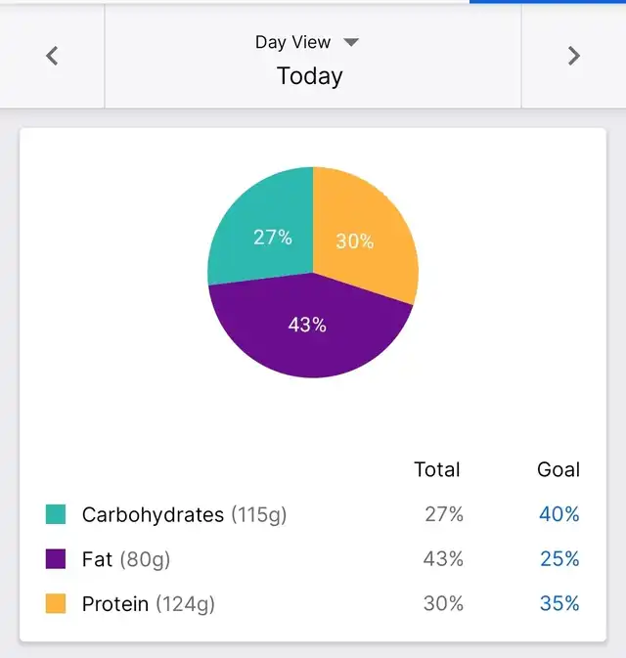
Task: Click the orange Protein color swatch
Action: pyautogui.click(x=56, y=604)
